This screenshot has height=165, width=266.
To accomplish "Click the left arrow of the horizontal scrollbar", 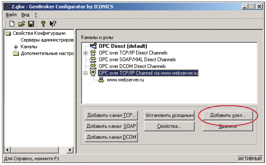I will 7,150.
